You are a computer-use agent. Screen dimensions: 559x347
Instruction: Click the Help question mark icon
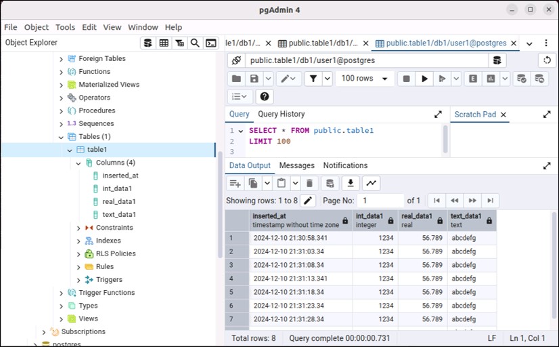[x=265, y=97]
